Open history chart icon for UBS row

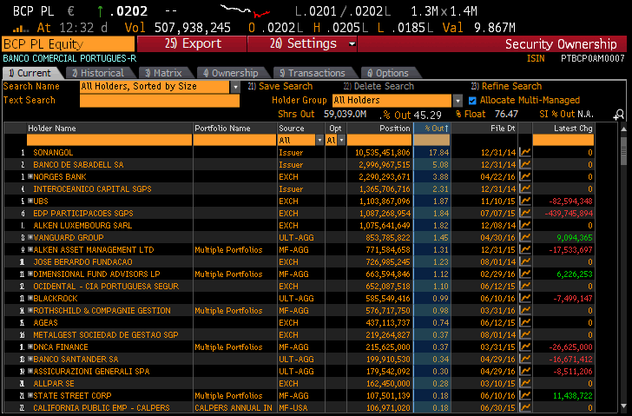[524, 201]
